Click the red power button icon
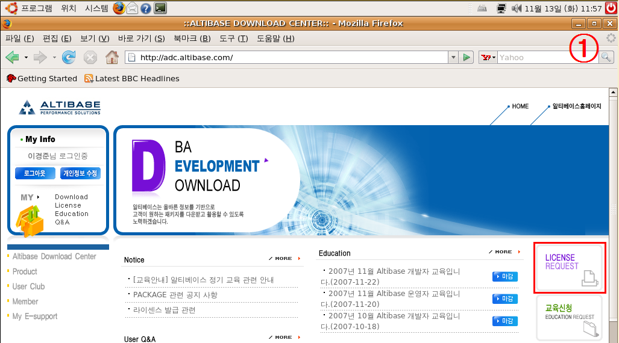This screenshot has width=619, height=343. (x=611, y=8)
